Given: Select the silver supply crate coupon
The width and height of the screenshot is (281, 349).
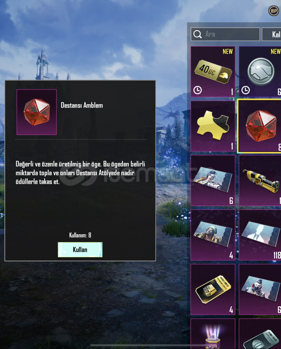Looking at the screenshot, I should [260, 333].
